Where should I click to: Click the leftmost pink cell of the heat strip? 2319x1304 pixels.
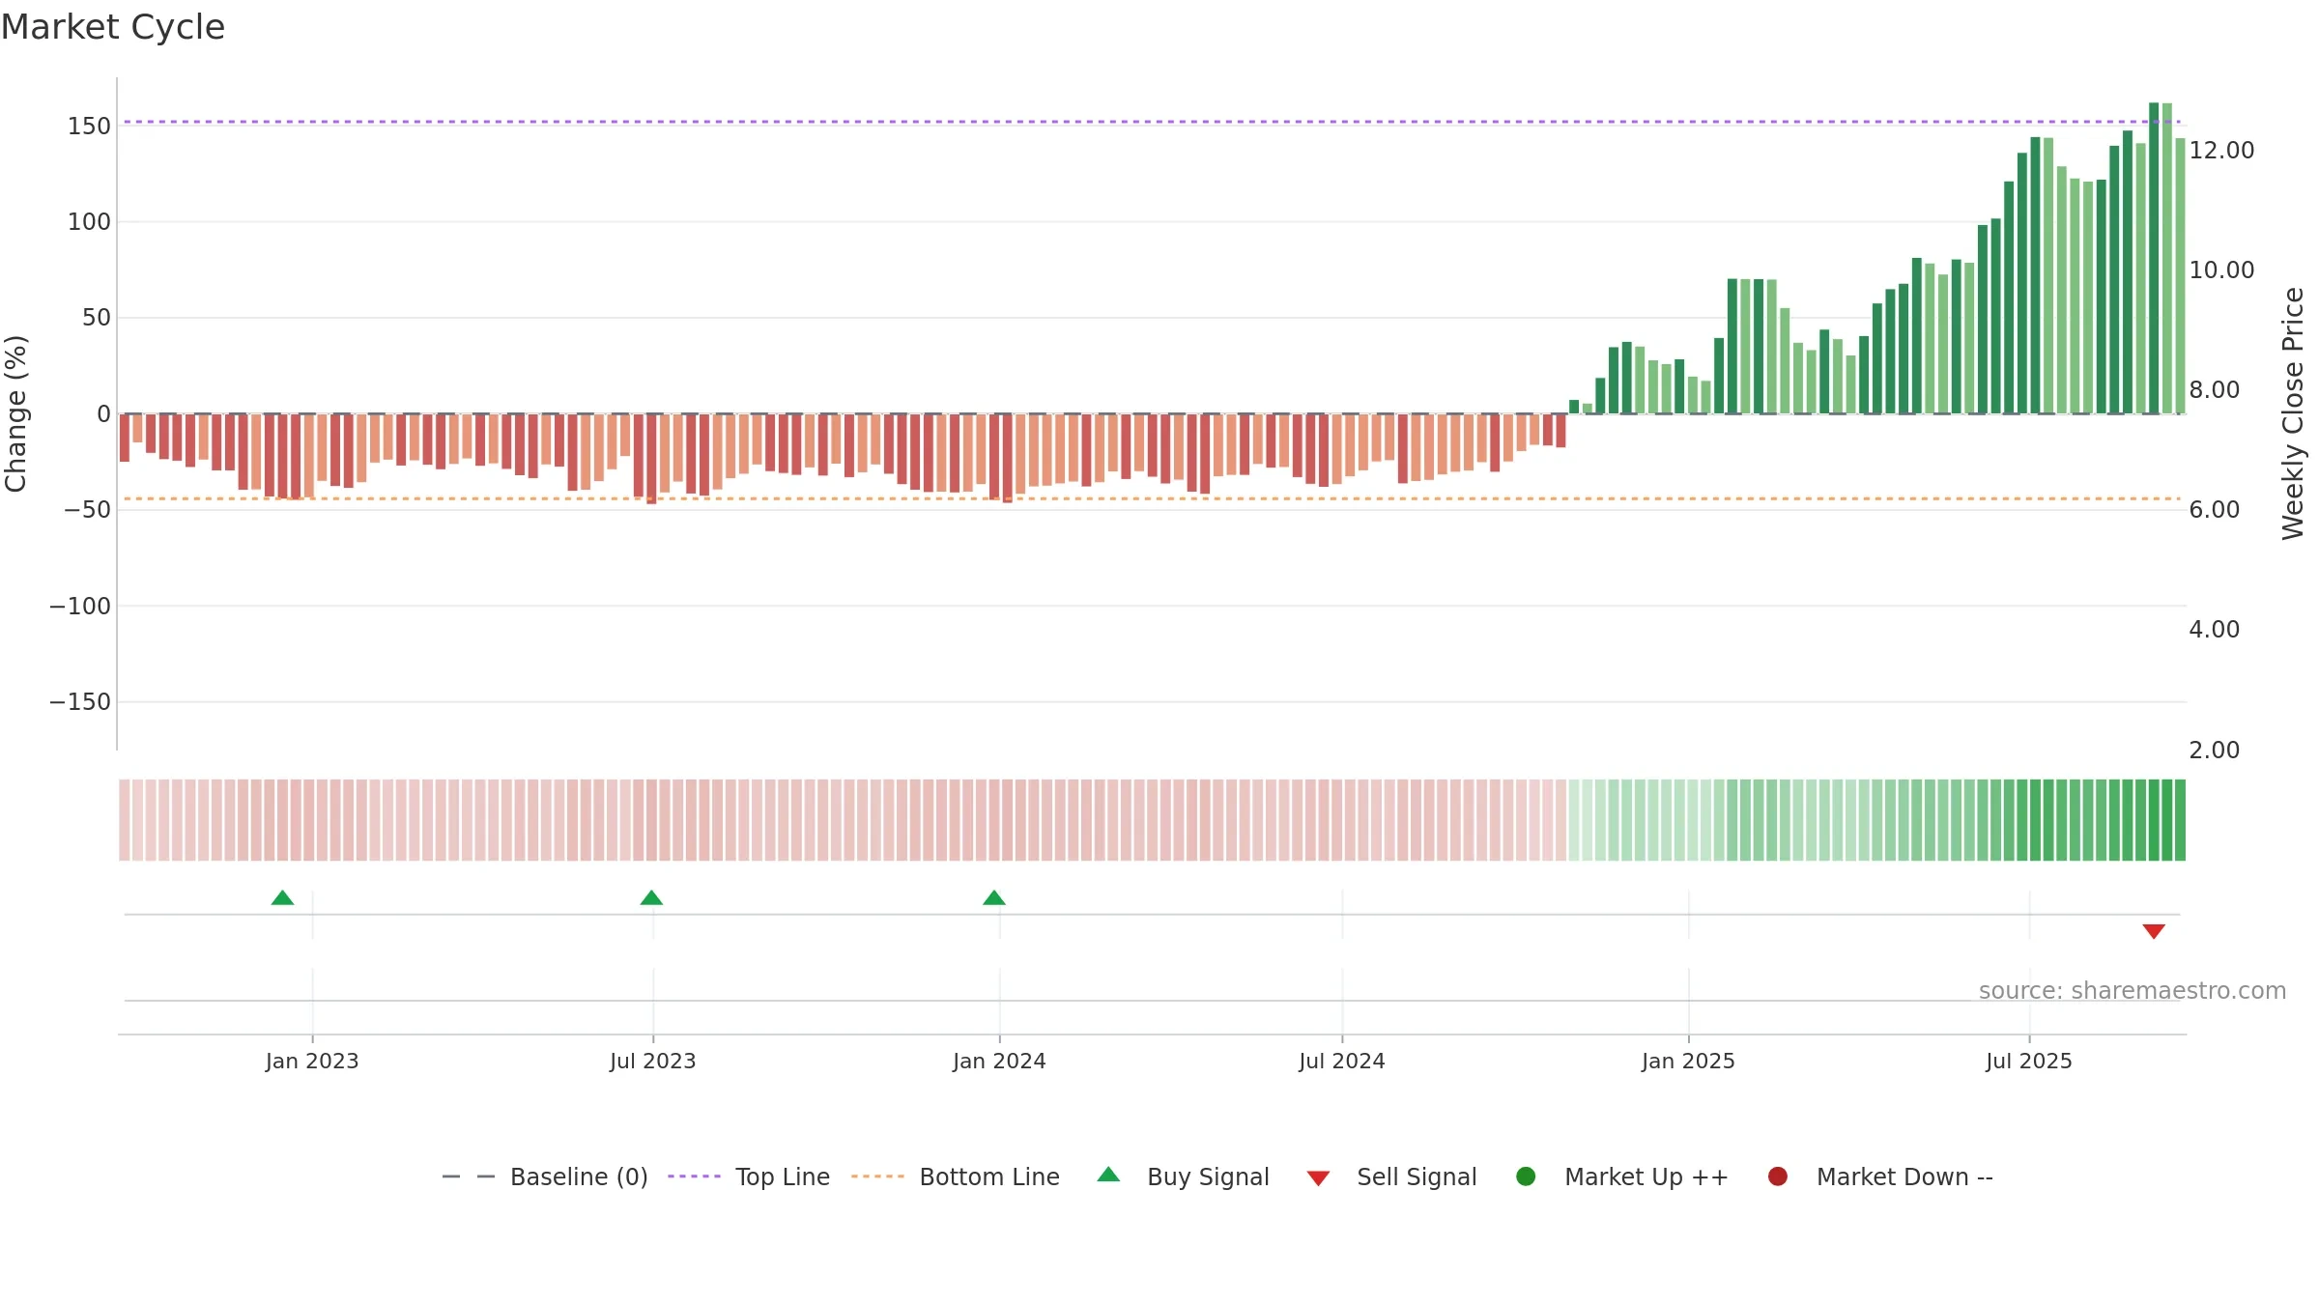pos(125,820)
